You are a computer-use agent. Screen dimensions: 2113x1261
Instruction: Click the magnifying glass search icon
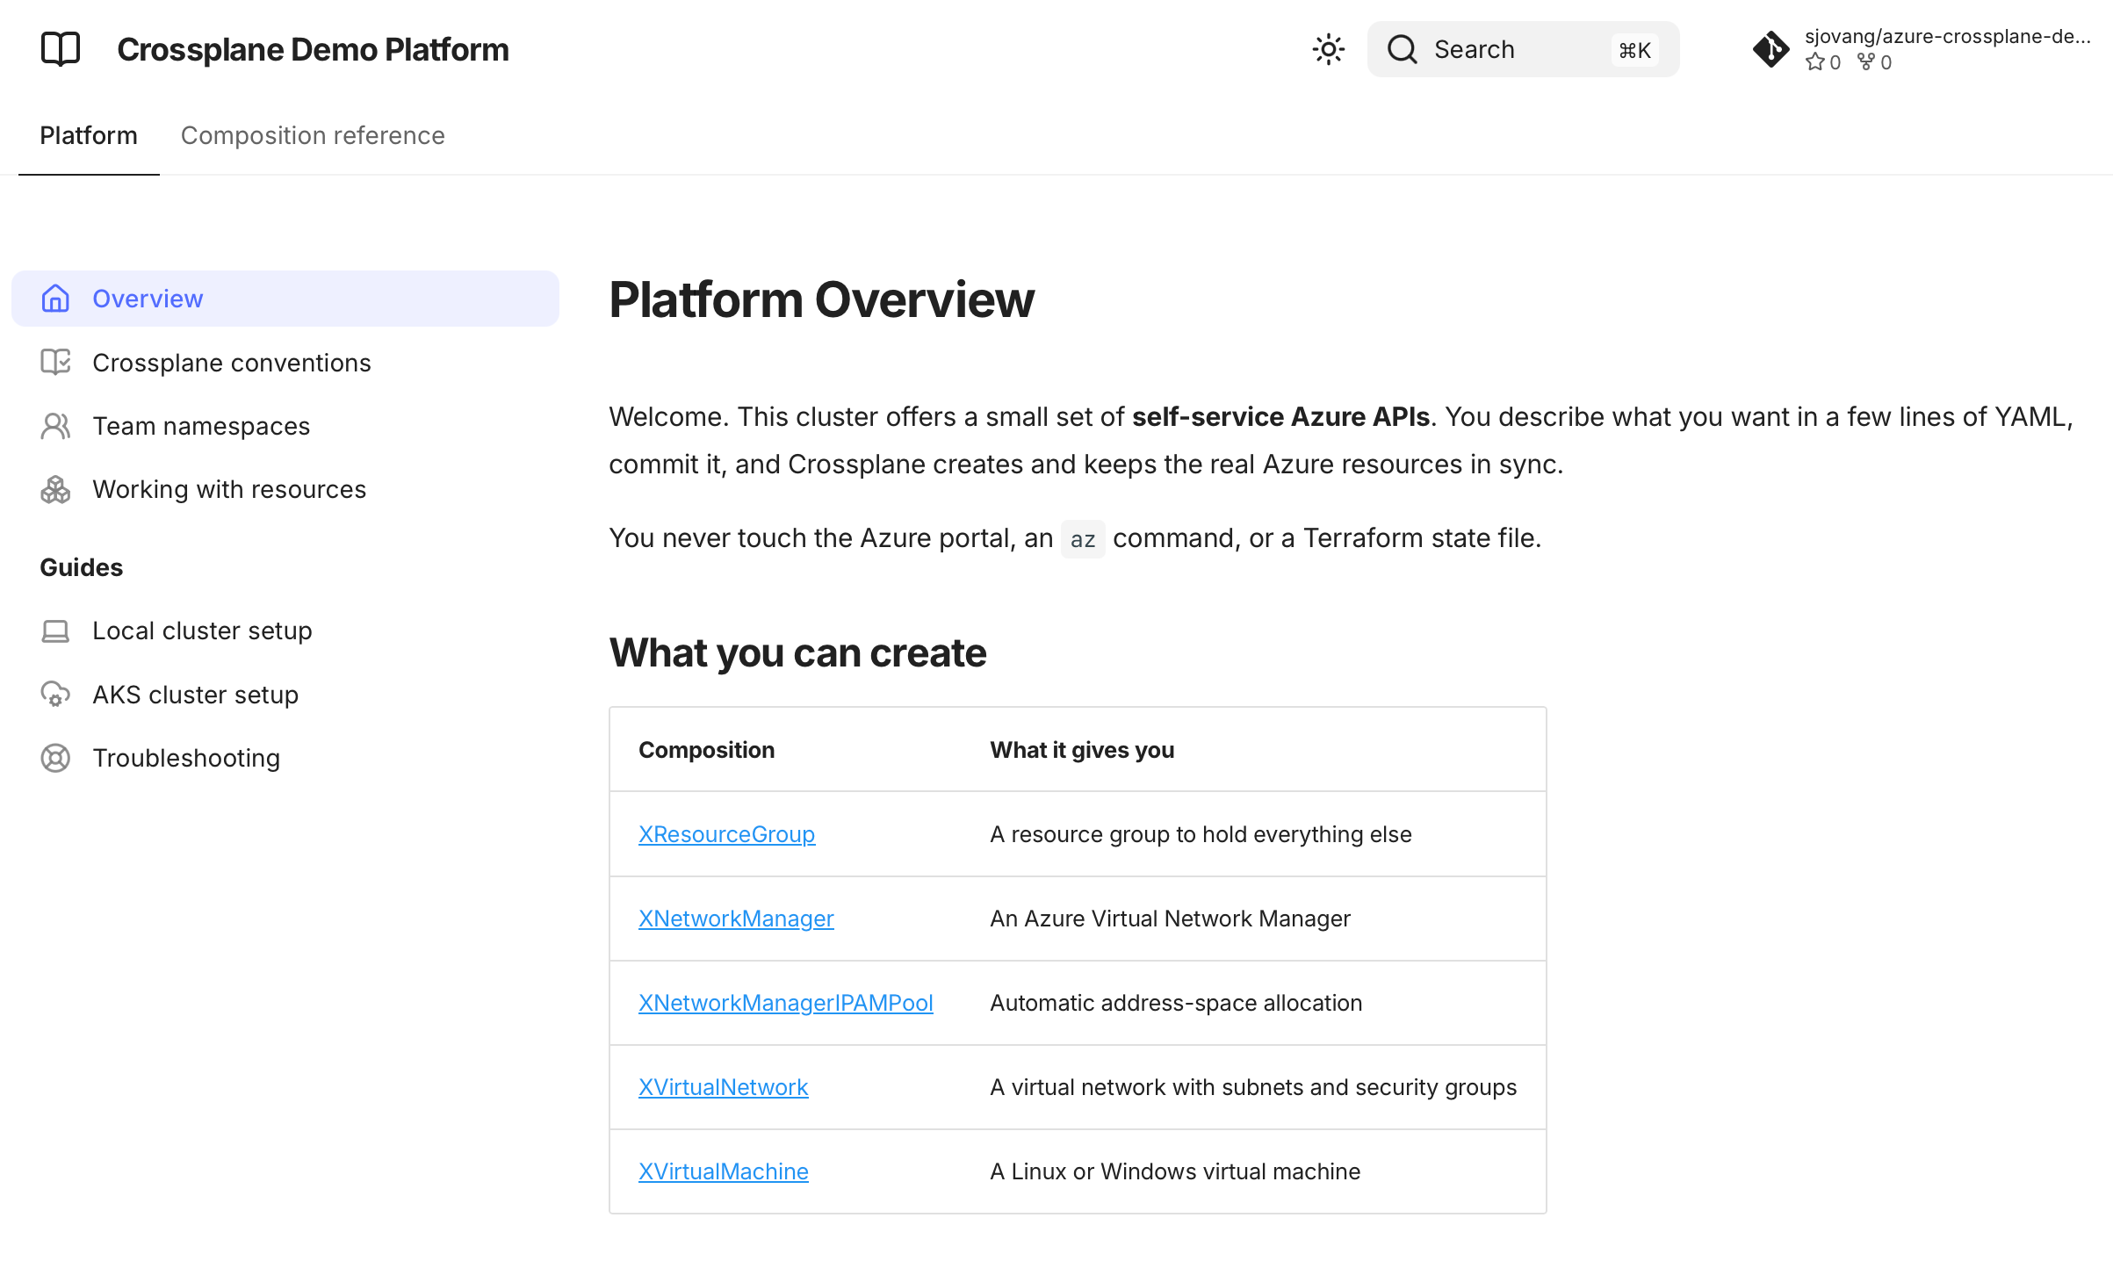[x=1403, y=49]
